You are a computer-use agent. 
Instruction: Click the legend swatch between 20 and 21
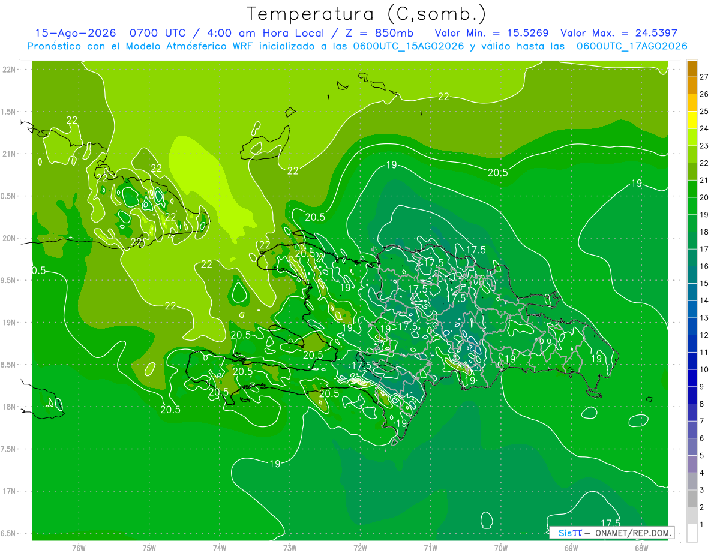pos(692,189)
